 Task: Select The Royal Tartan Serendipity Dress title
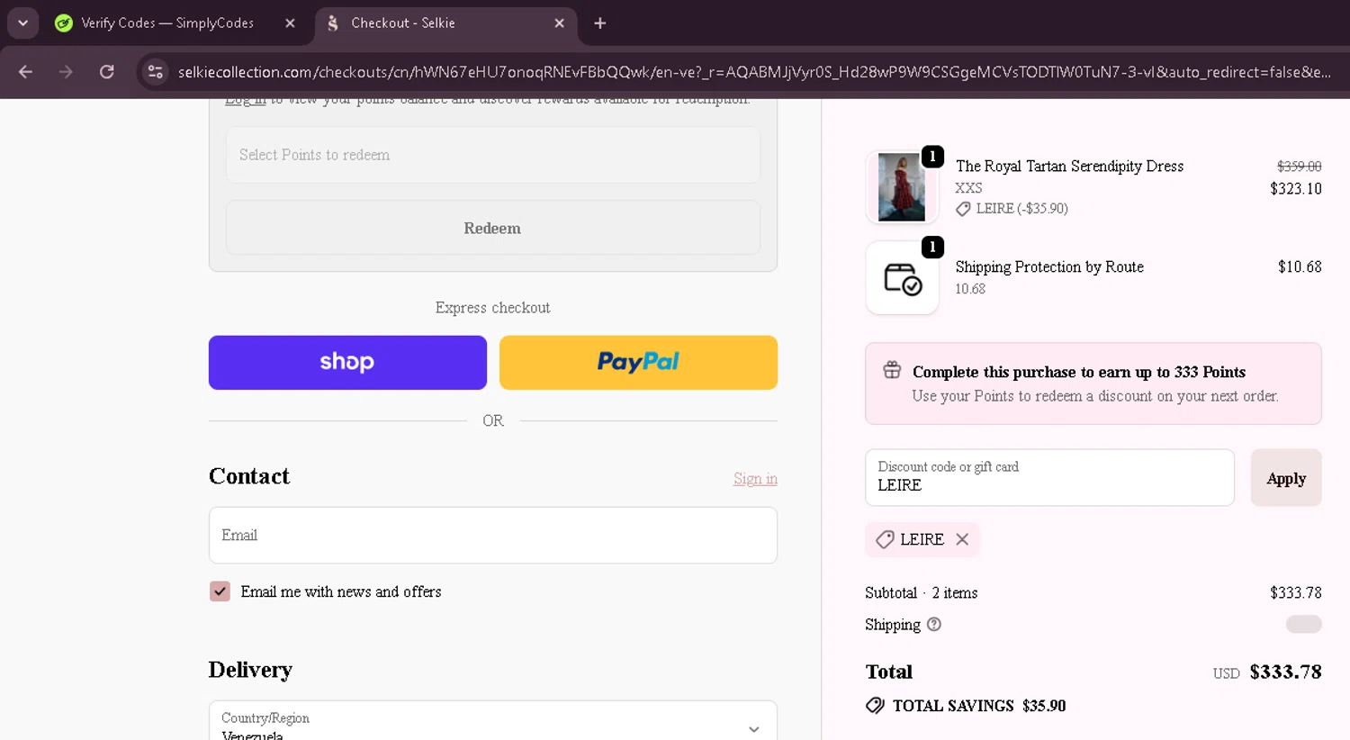coord(1069,167)
